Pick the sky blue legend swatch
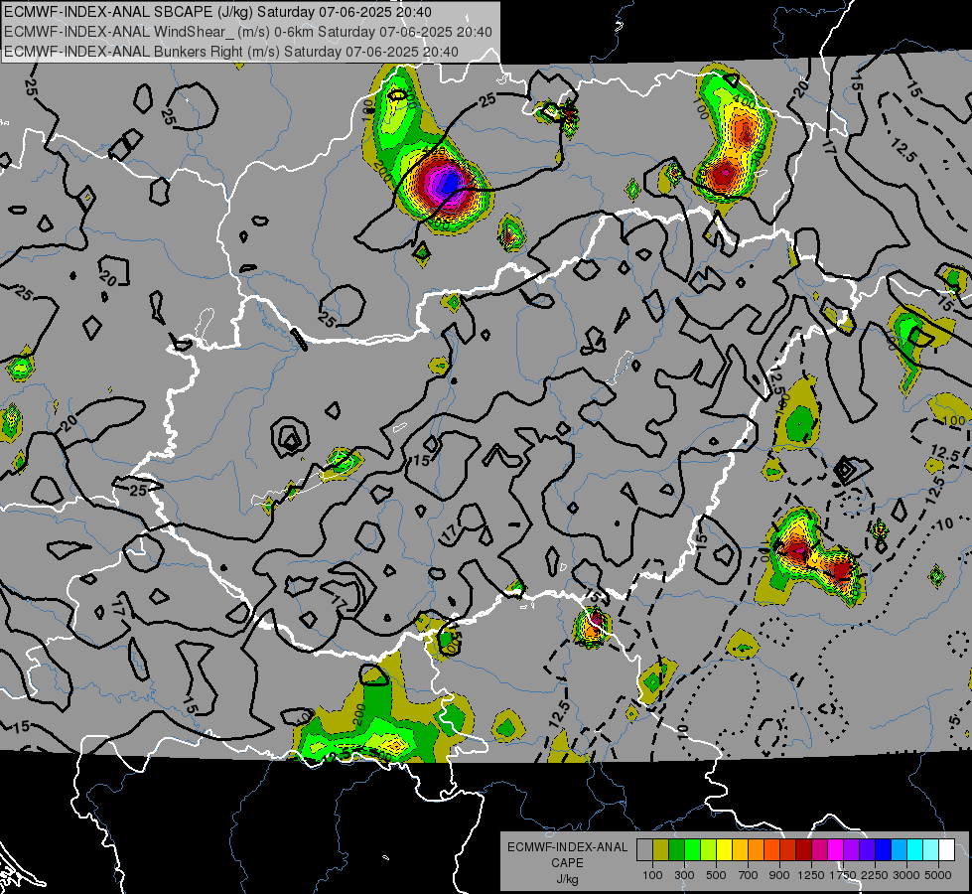 (x=900, y=850)
